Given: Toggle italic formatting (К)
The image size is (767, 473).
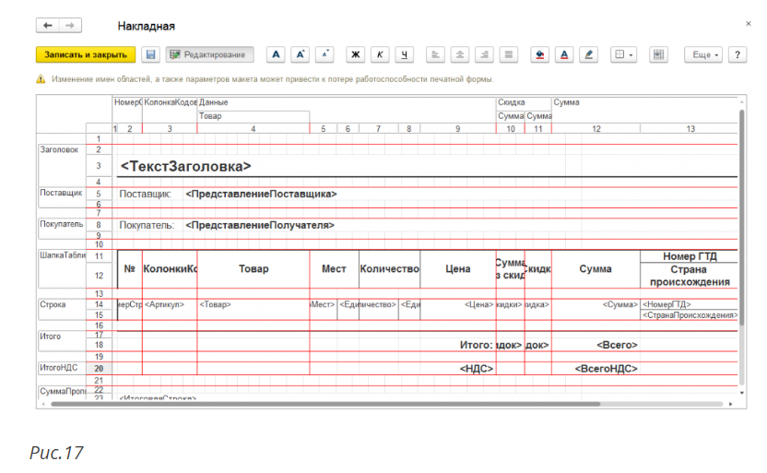Looking at the screenshot, I should pyautogui.click(x=380, y=55).
